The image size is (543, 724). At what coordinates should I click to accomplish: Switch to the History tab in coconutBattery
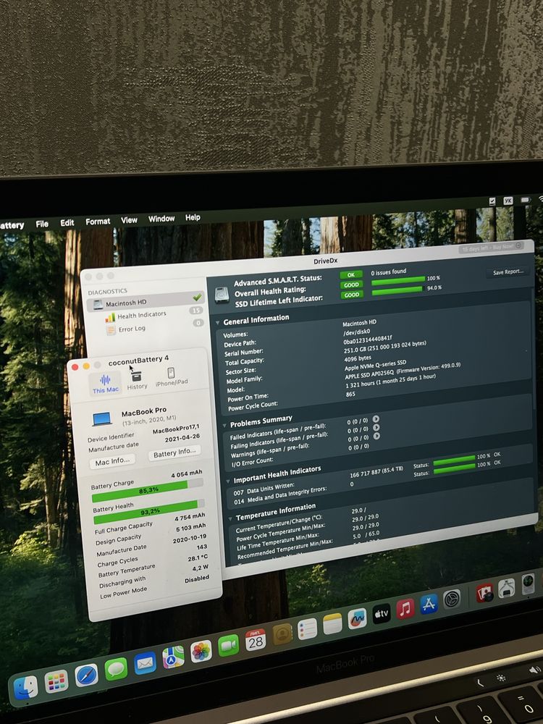tap(137, 381)
